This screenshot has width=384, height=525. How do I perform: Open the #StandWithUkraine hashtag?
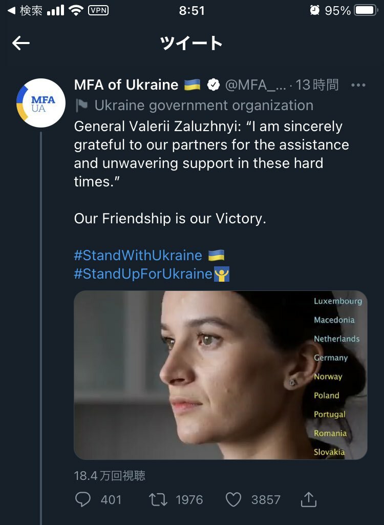click(138, 255)
